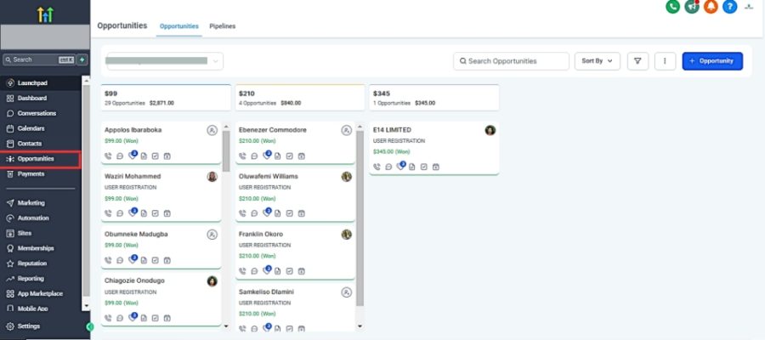
Task: Open Conversations in the sidebar
Action: click(x=37, y=113)
